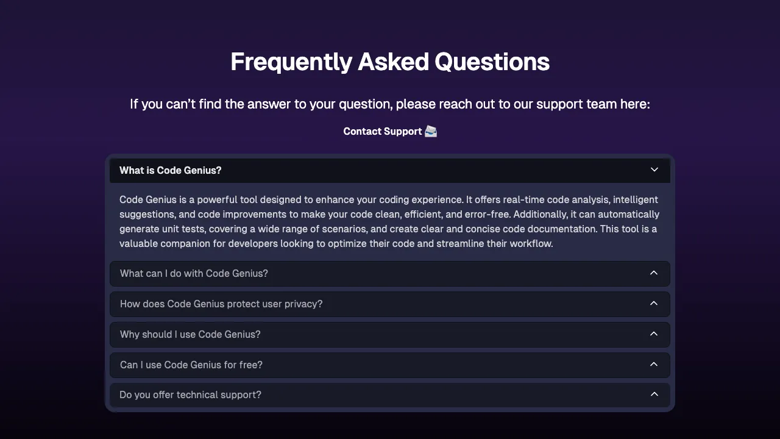780x439 pixels.
Task: Expand 'What can I do with Code Genius?'
Action: (389, 273)
